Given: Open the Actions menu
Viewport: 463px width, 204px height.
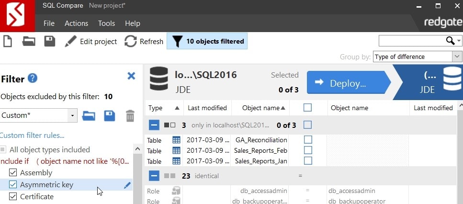Looking at the screenshot, I should 77,23.
